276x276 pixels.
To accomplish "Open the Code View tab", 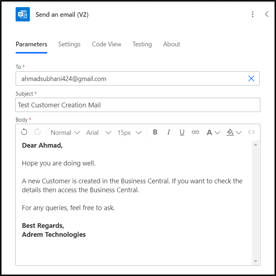I will [106, 44].
